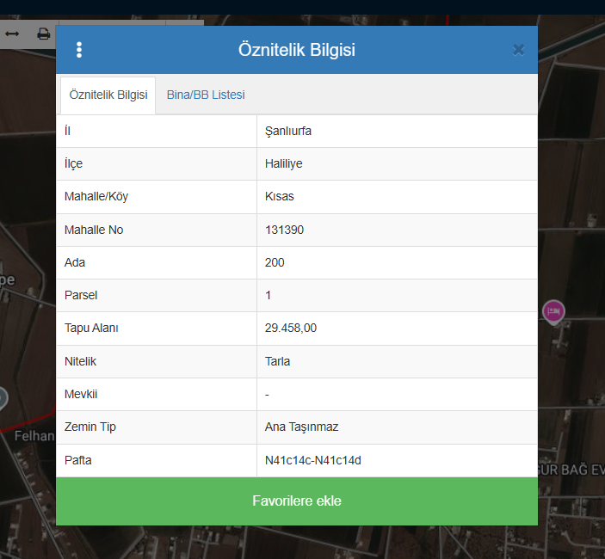
Task: Select the Nitelik value Tarla
Action: coord(278,361)
